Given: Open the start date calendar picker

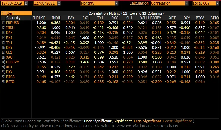Looking at the screenshot, I should click(x=26, y=3).
